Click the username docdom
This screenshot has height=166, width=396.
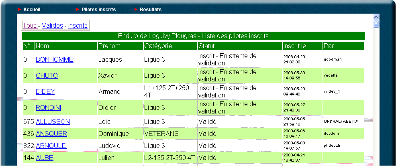[x=331, y=134]
